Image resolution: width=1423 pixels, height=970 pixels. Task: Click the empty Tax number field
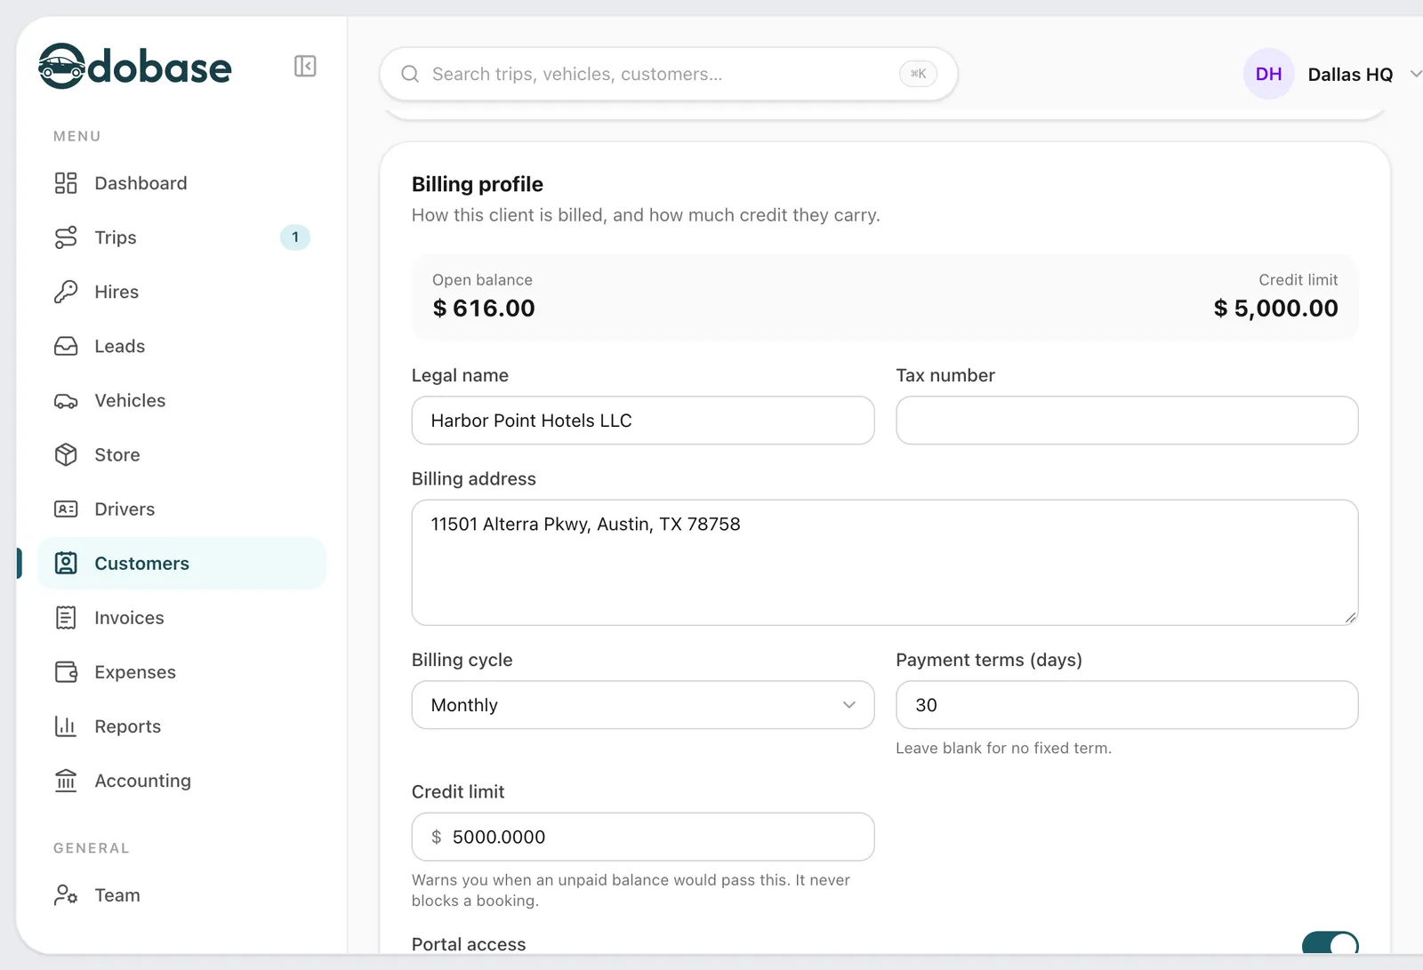[1127, 421]
